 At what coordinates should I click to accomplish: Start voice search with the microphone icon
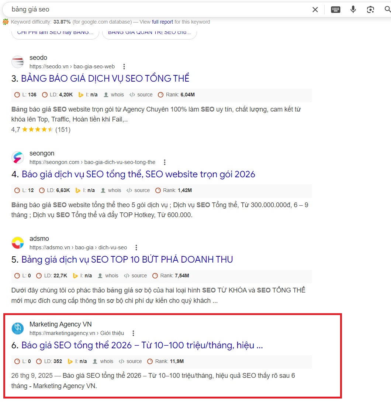(x=353, y=10)
